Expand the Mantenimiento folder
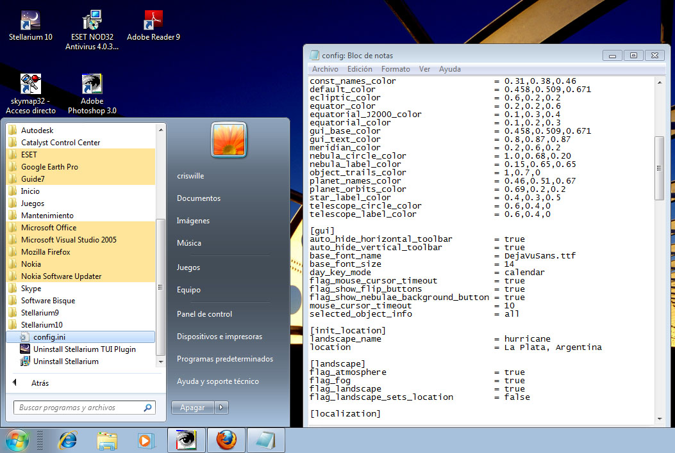Viewport: 675px width, 453px height. pos(81,216)
